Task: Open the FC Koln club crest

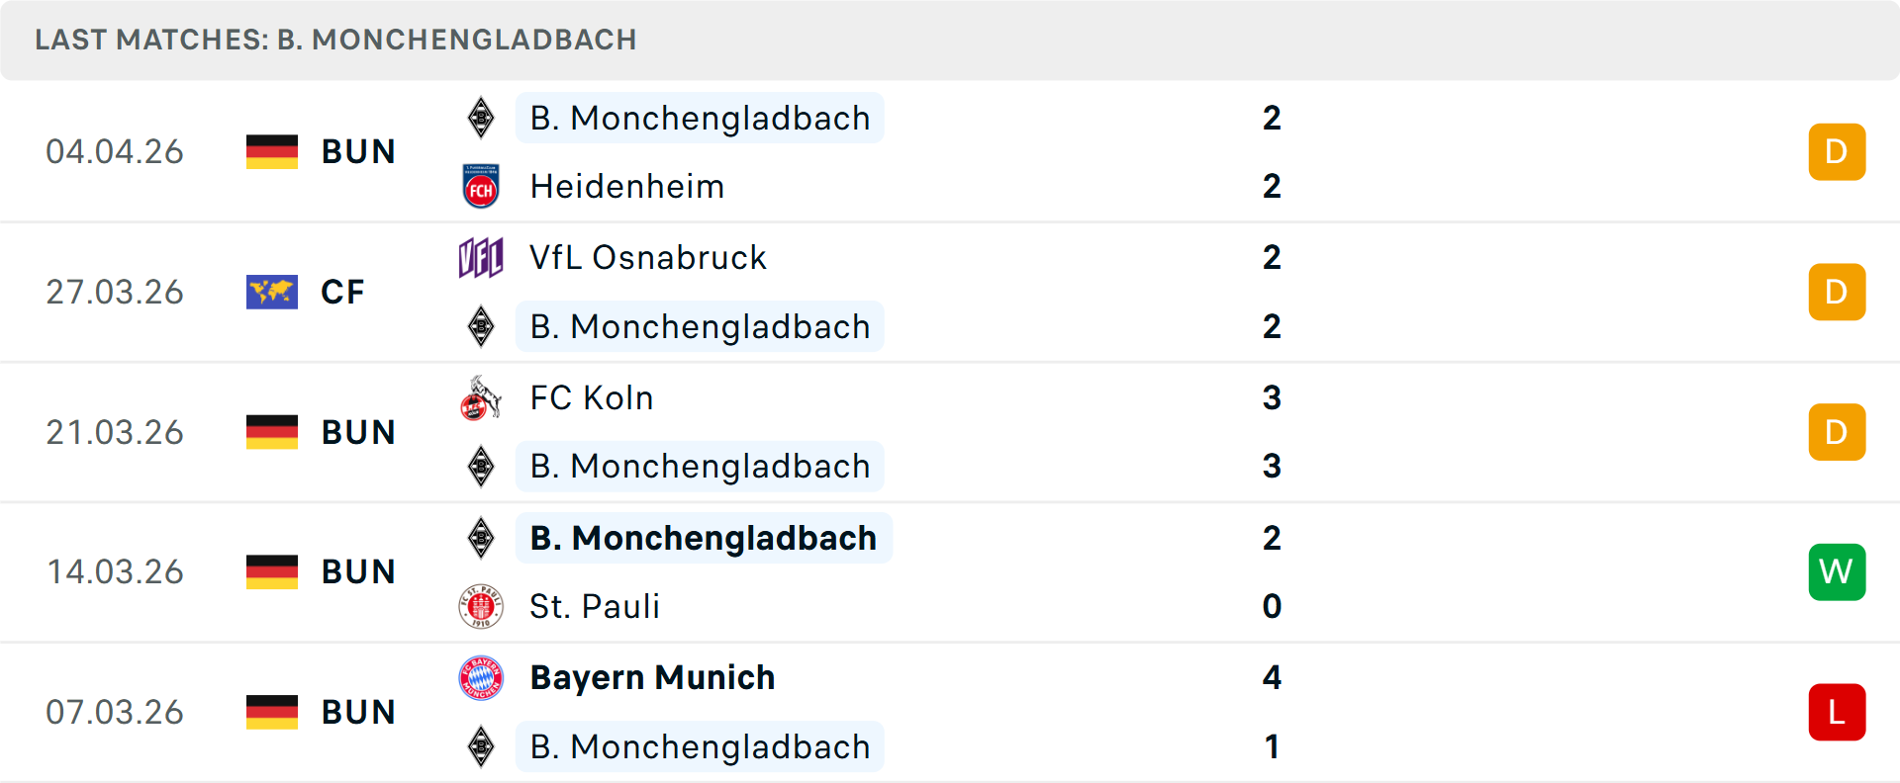Action: point(482,397)
